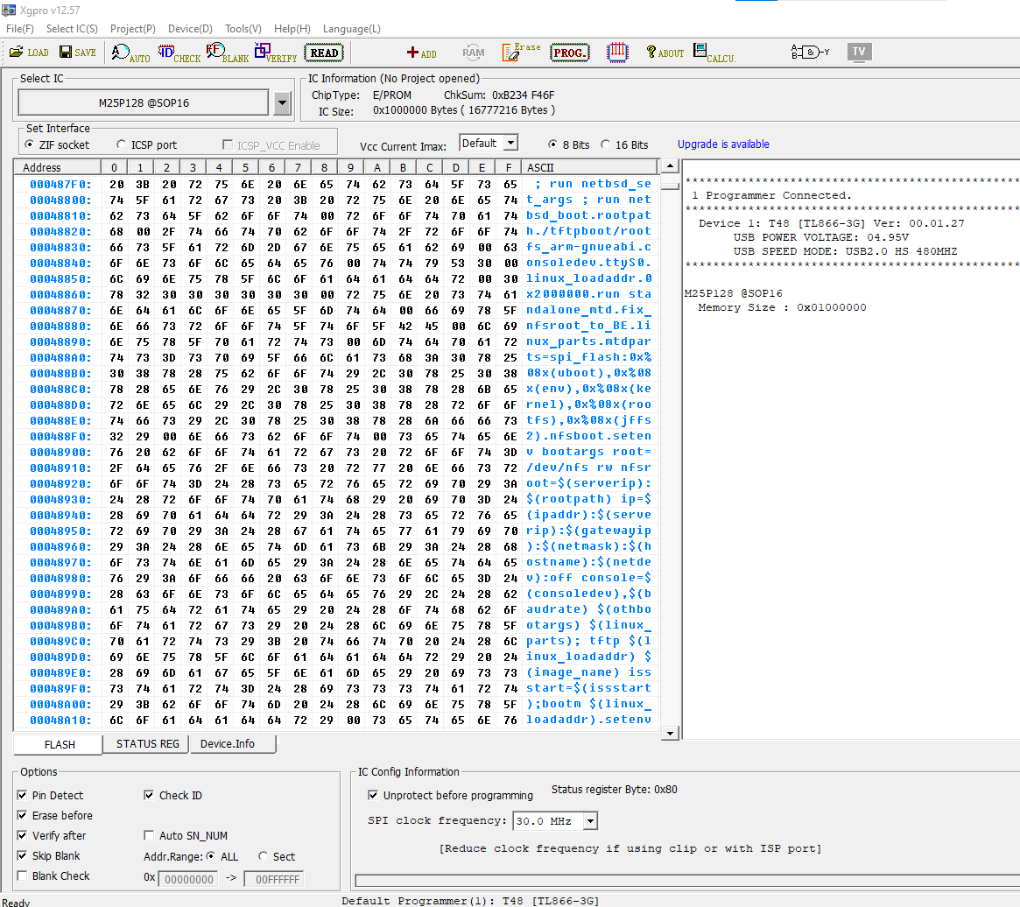Choose the 16 Bits radio option
Image resolution: width=1020 pixels, height=907 pixels.
pos(606,144)
